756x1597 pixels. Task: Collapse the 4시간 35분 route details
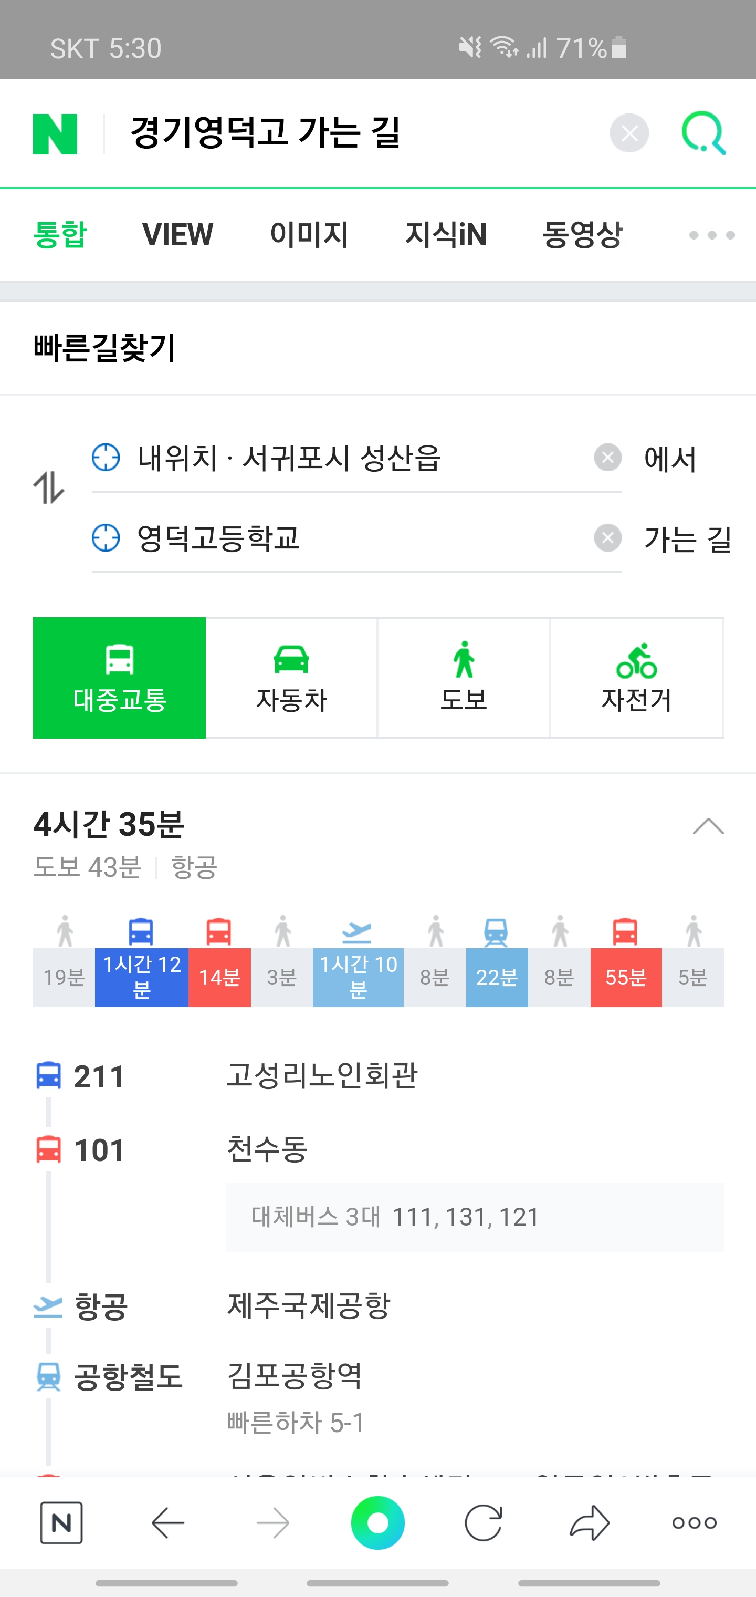point(708,826)
